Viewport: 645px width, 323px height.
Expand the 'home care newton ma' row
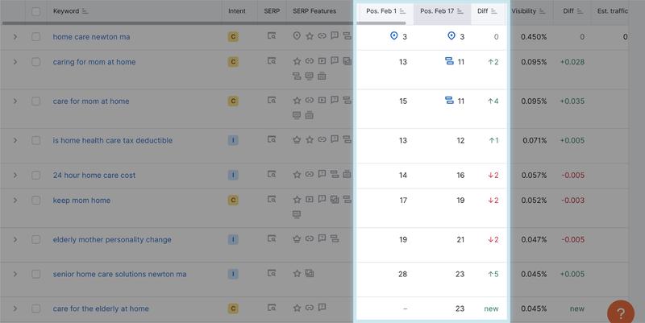tap(15, 37)
